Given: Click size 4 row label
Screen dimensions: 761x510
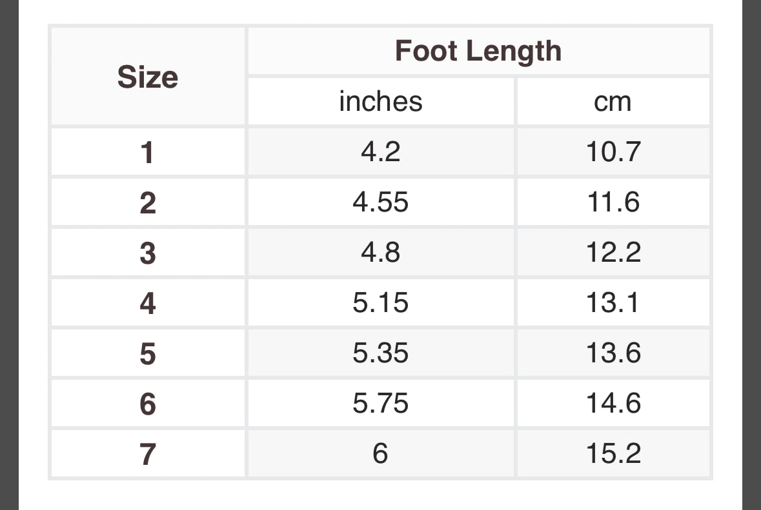Looking at the screenshot, I should pos(148,303).
